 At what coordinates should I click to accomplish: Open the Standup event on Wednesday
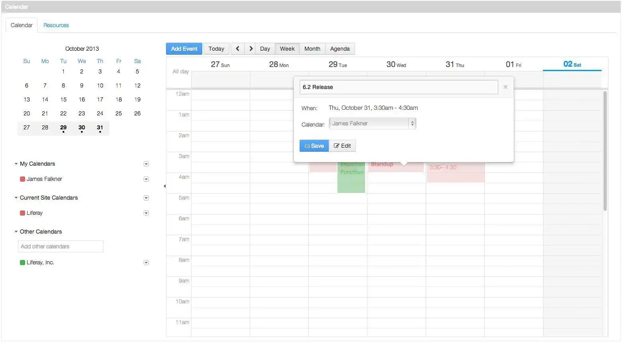click(396, 167)
